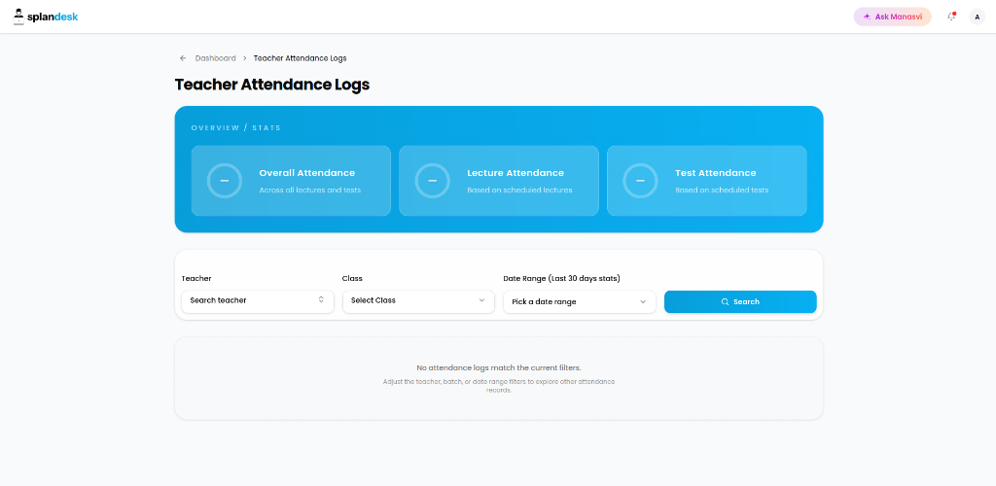
Task: Click the Search button
Action: tap(740, 301)
